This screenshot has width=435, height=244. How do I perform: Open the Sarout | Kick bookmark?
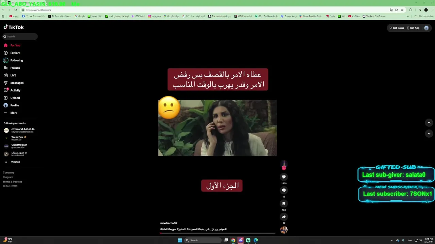point(95,16)
